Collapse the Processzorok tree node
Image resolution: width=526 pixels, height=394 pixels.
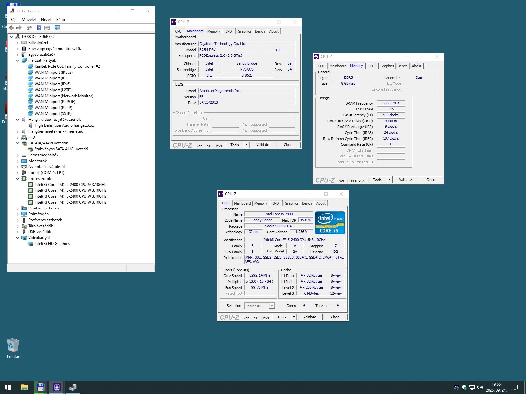[x=18, y=179]
